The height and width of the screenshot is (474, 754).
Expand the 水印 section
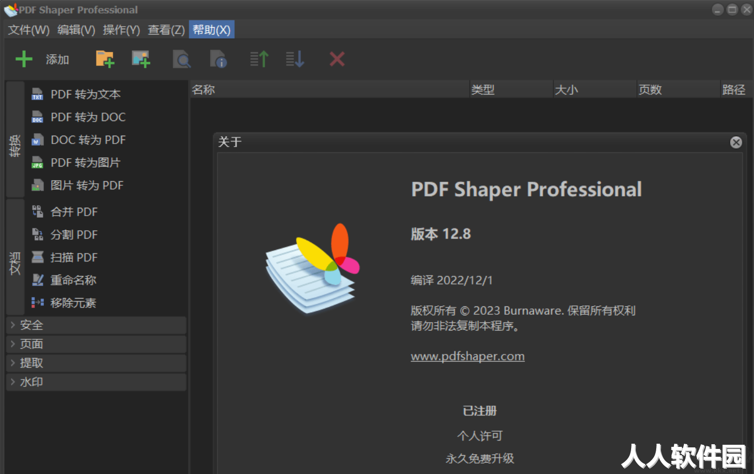(x=96, y=382)
